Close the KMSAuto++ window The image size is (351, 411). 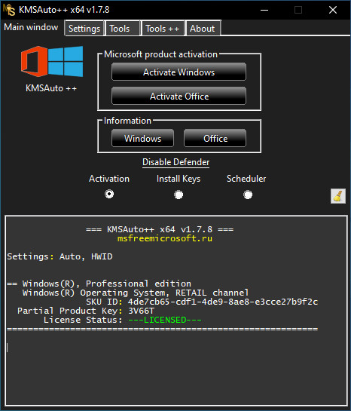point(333,10)
